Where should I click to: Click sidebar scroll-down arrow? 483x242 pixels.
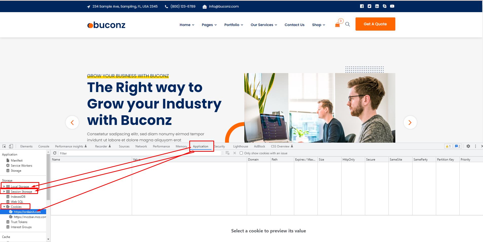click(48, 239)
